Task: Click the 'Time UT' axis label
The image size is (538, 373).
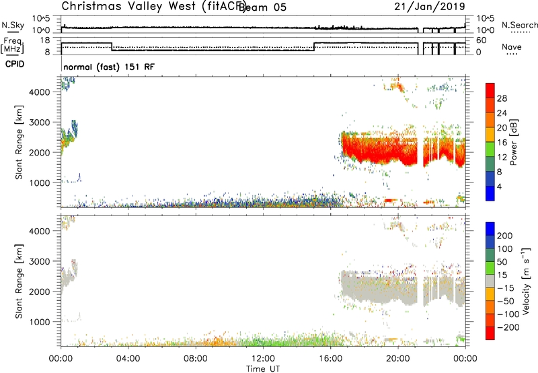Action: (x=263, y=369)
